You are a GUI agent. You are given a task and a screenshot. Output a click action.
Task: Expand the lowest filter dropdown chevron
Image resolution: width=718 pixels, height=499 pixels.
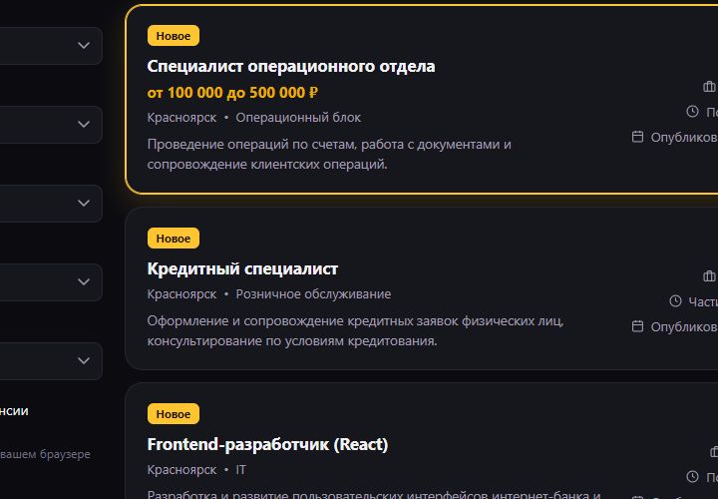coord(84,360)
